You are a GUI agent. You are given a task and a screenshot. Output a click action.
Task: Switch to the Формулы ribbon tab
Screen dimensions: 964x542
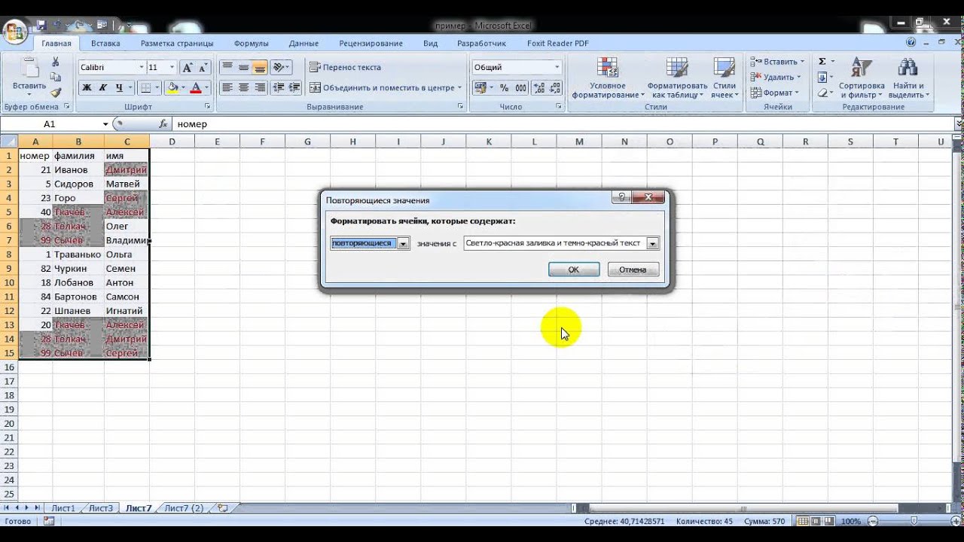pyautogui.click(x=252, y=44)
